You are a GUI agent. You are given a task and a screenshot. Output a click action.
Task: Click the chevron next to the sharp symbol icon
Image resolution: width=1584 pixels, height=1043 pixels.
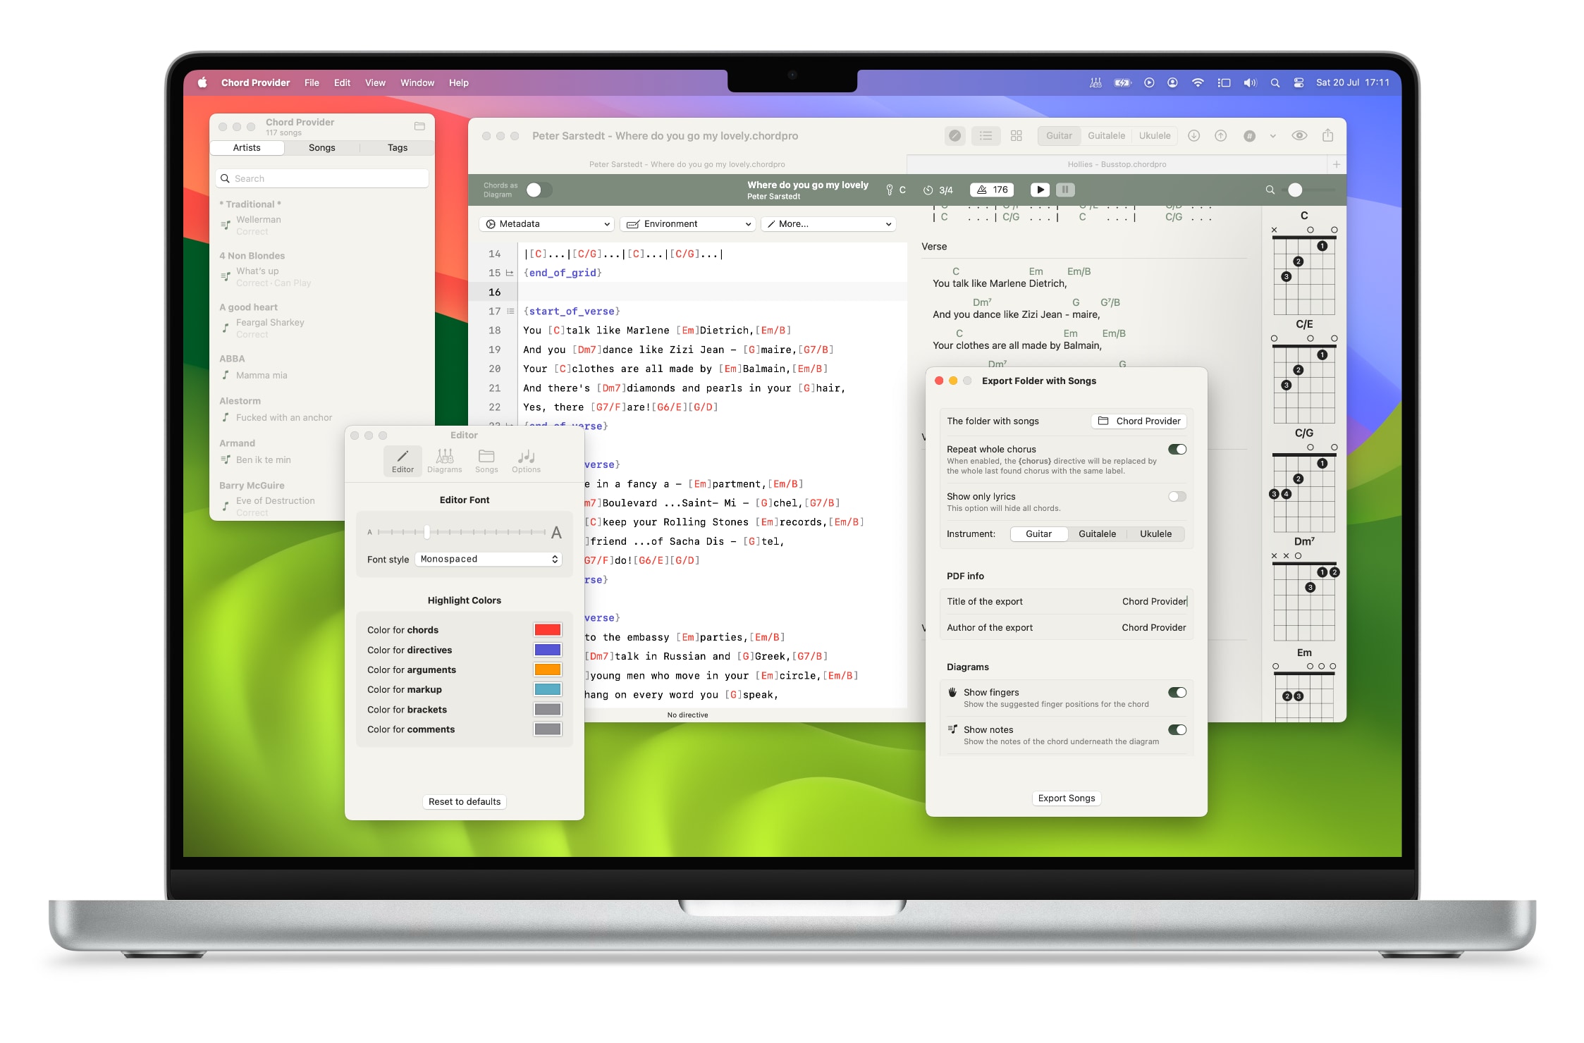pos(1273,136)
